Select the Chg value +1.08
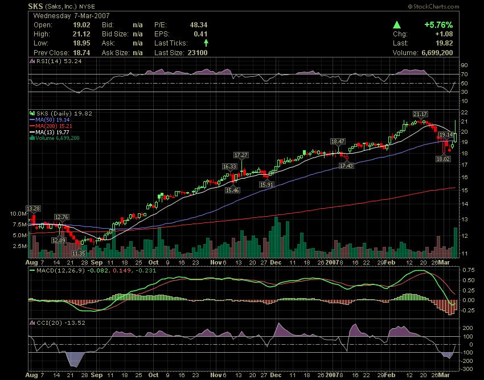484x380 pixels. [444, 34]
